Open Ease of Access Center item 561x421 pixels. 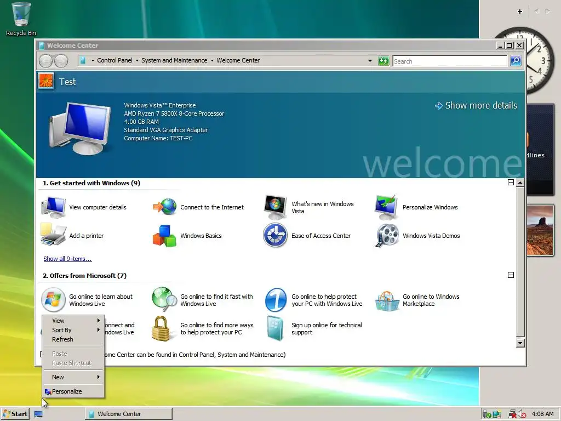pos(307,236)
